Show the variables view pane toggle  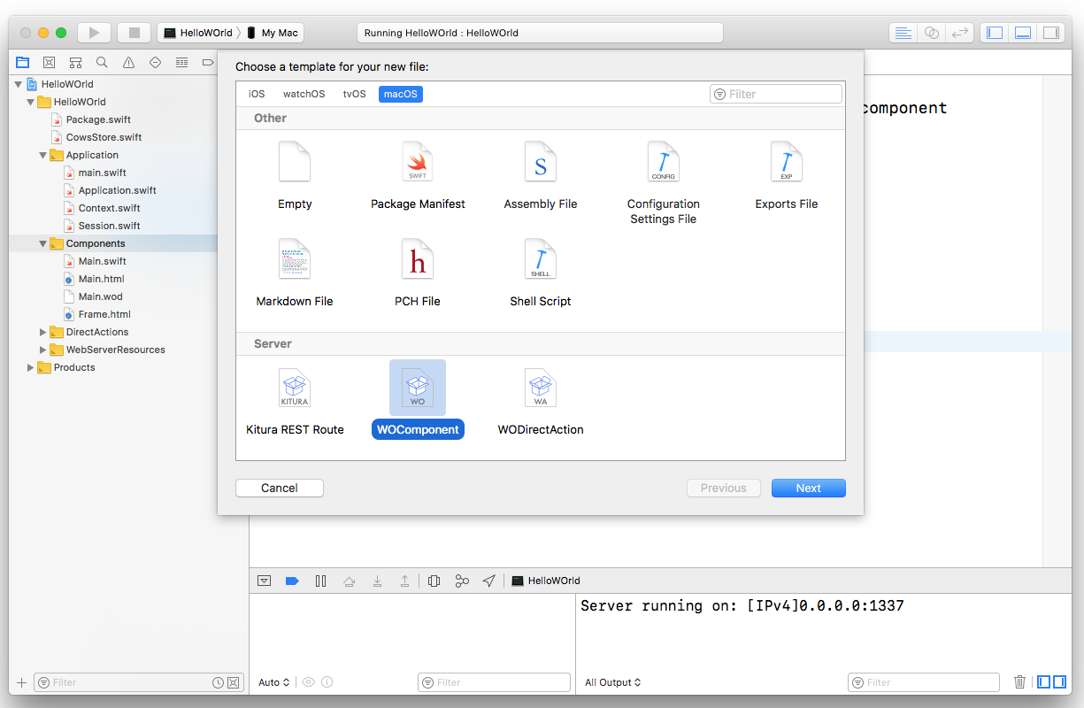click(1044, 682)
